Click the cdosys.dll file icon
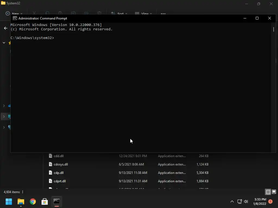This screenshot has height=208, width=278. tap(50, 164)
